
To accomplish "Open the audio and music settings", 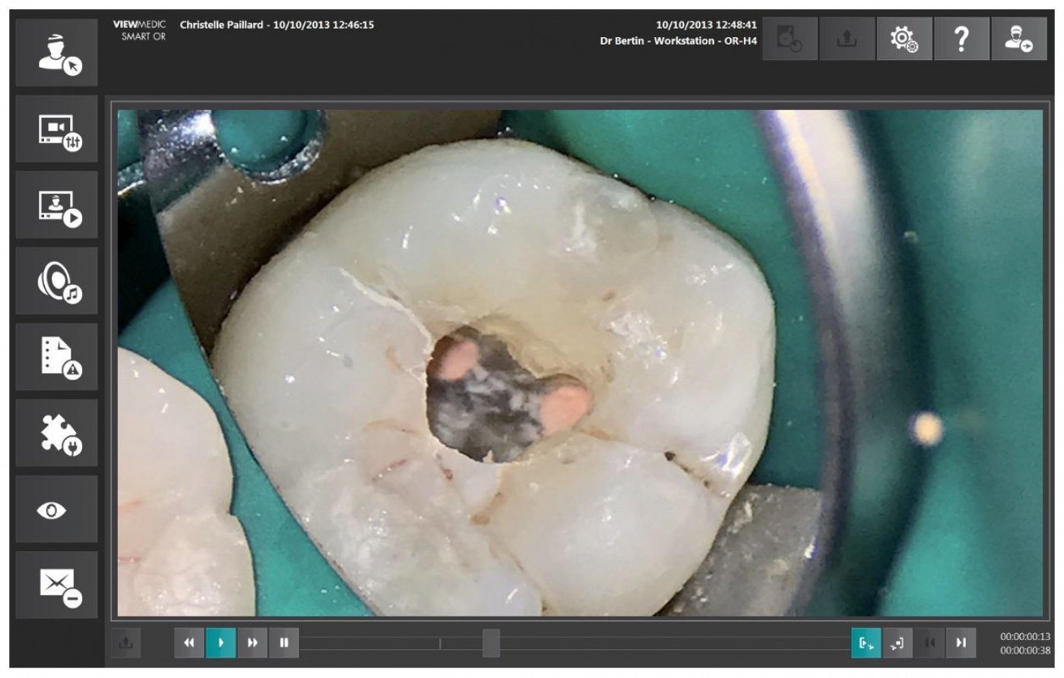I will pos(57,281).
